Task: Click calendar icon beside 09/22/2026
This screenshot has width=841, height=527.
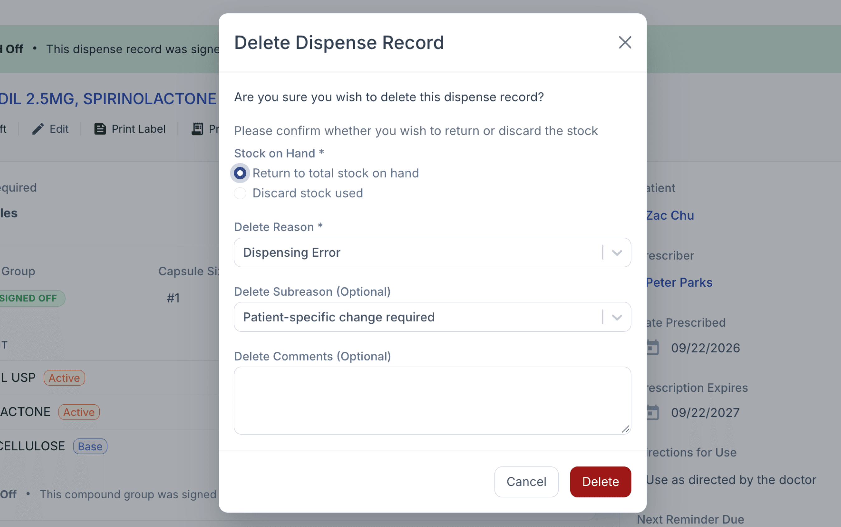Action: click(652, 348)
